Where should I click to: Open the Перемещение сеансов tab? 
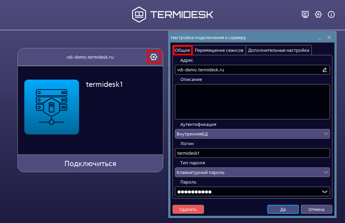(219, 50)
